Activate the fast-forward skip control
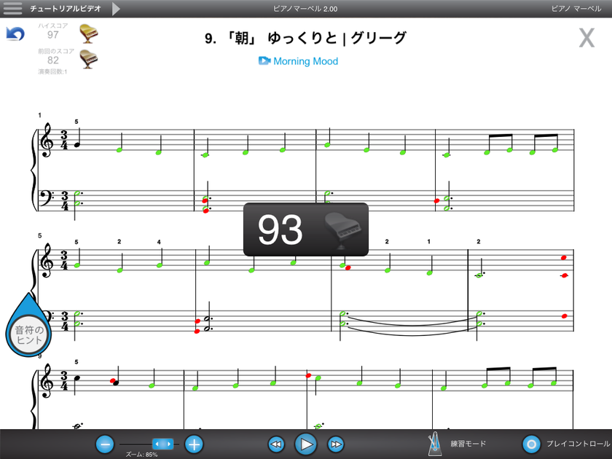This screenshot has height=459, width=612. 336,444
